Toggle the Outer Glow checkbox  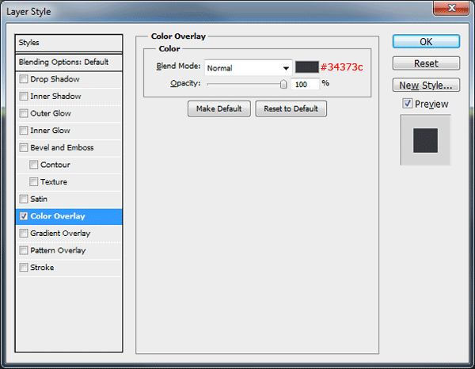tap(24, 113)
